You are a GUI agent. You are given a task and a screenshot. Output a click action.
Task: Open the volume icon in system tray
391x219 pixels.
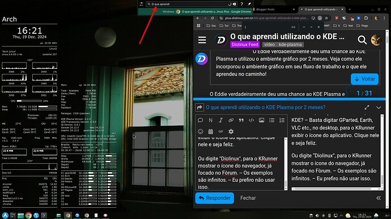(317, 216)
